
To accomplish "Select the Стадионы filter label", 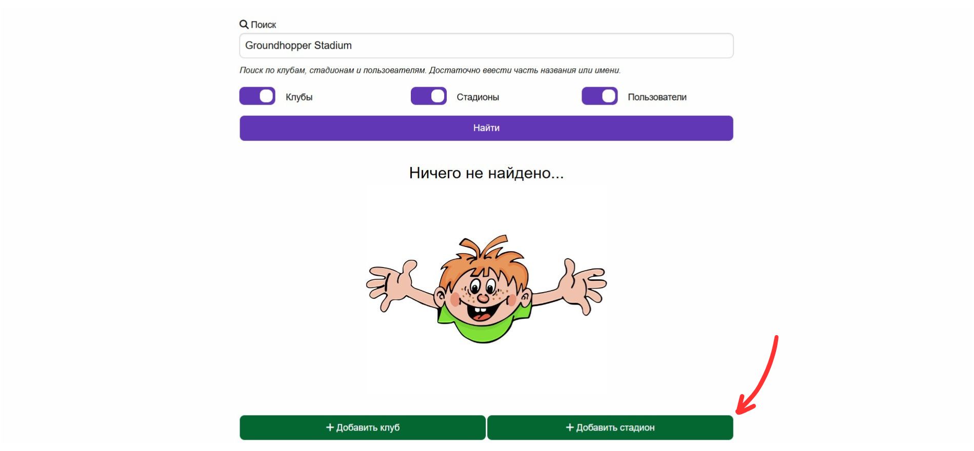I will (x=478, y=97).
